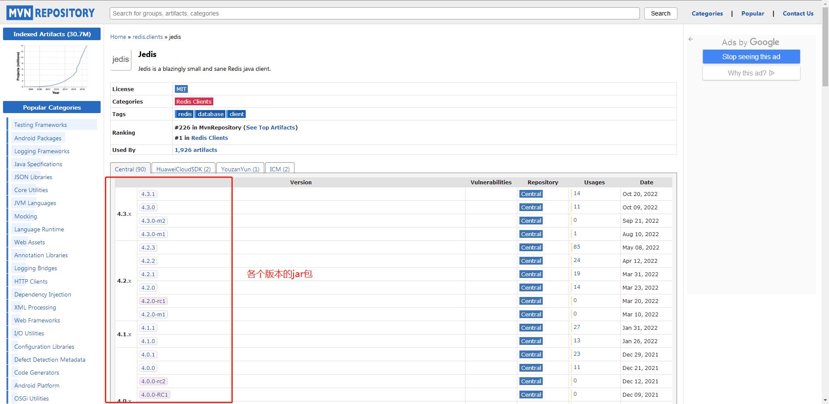829x404 pixels.
Task: Open Code Generators category
Action: (x=37, y=372)
